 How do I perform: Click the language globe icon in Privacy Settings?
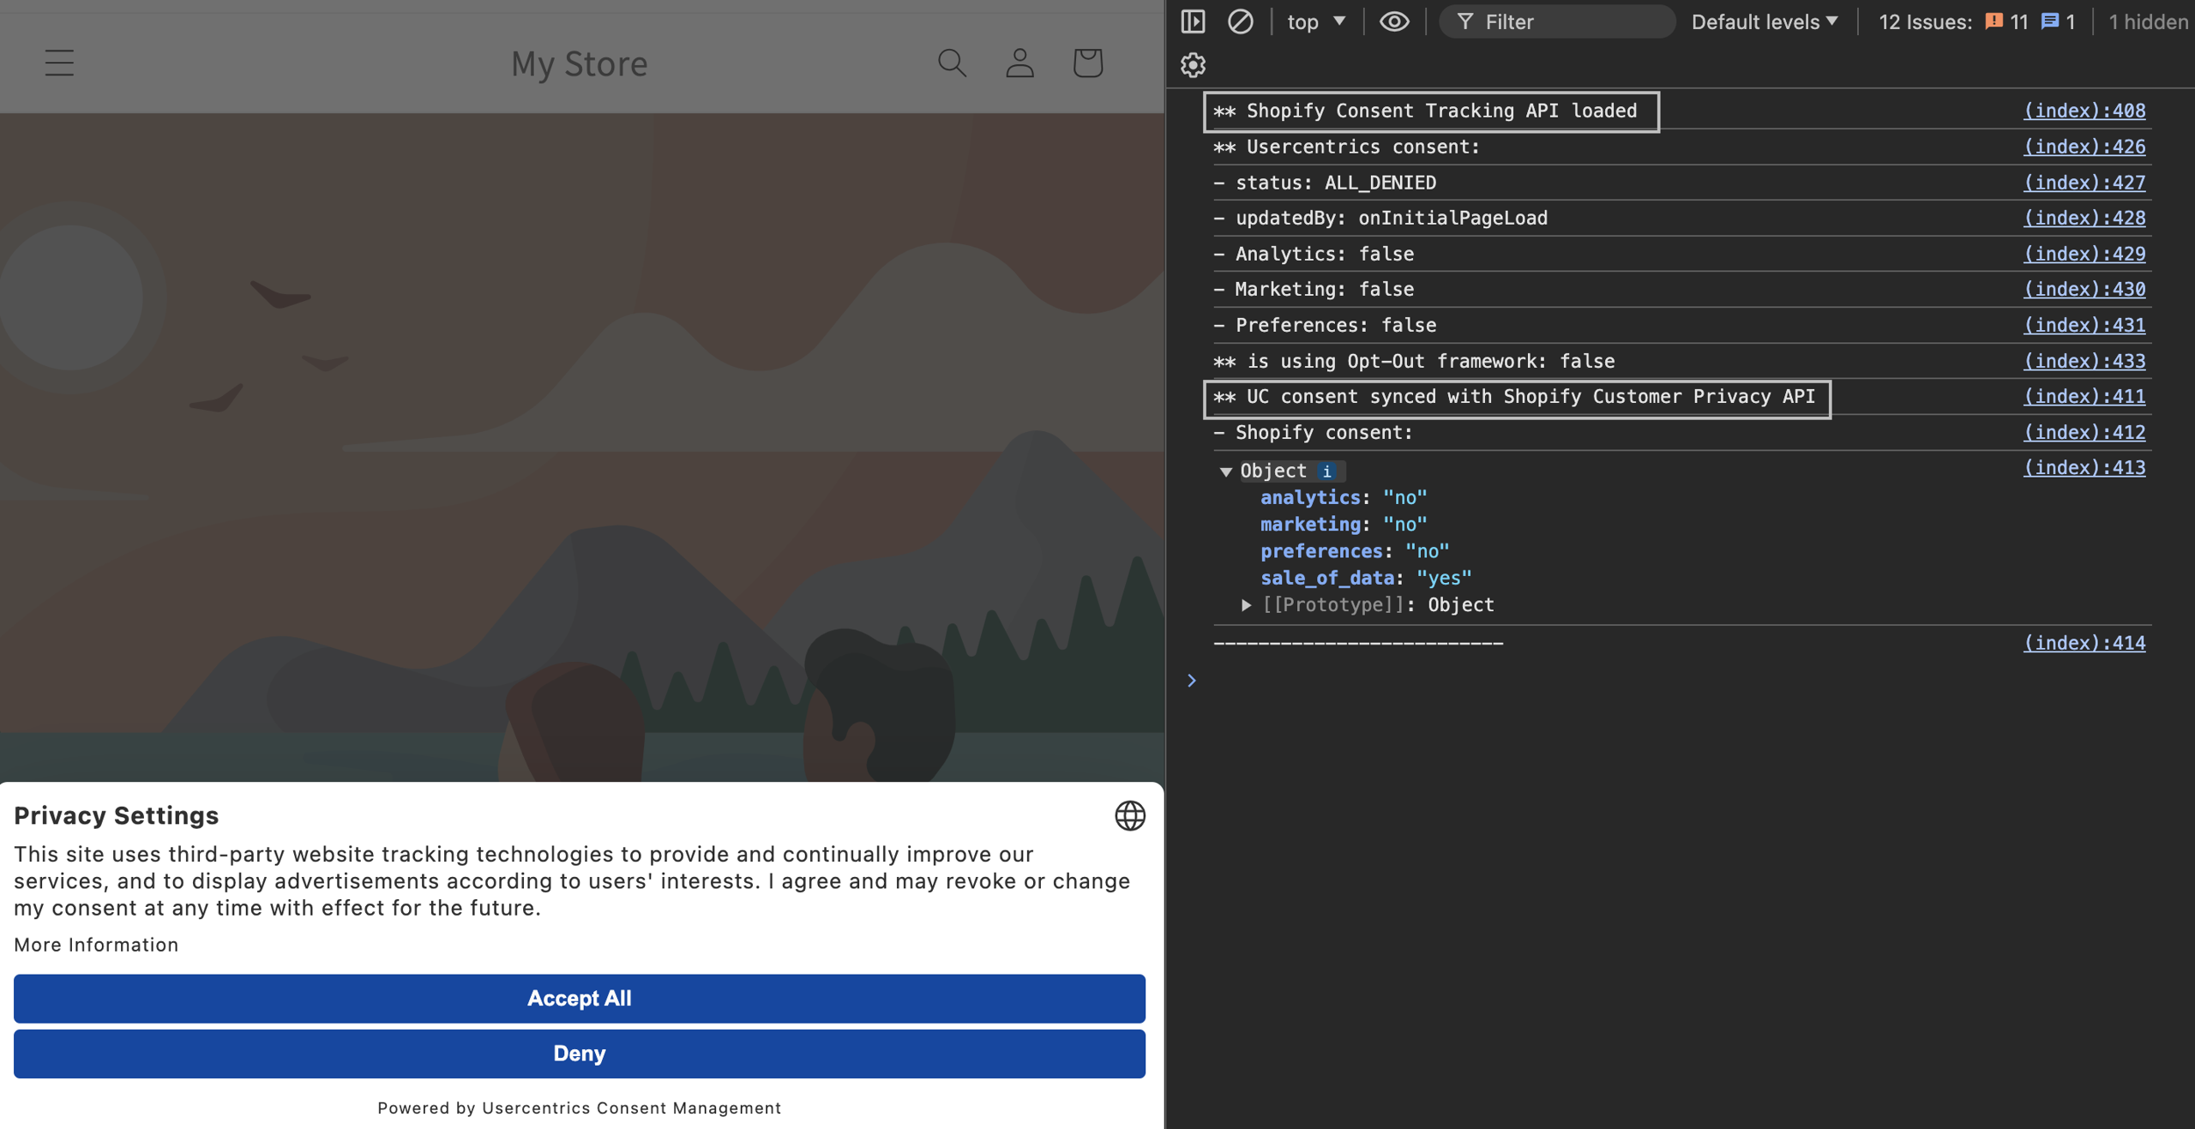point(1129,815)
